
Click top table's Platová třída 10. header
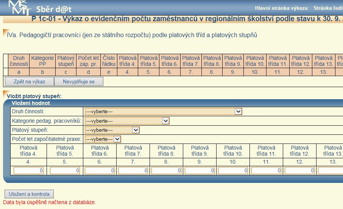pyautogui.click(x=255, y=61)
